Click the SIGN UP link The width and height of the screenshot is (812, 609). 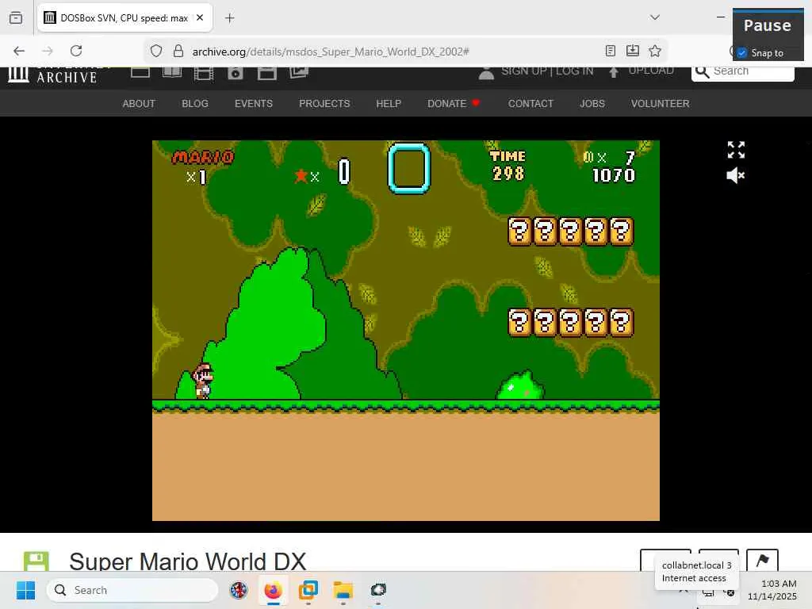[x=523, y=71]
